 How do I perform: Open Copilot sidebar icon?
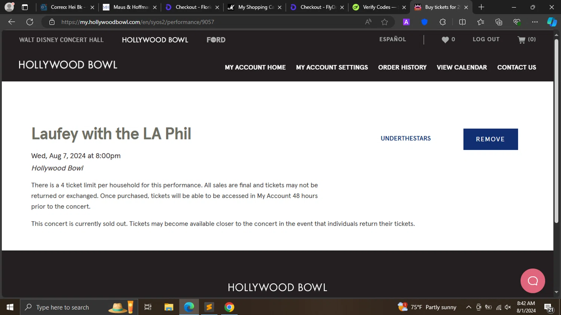[x=552, y=22]
